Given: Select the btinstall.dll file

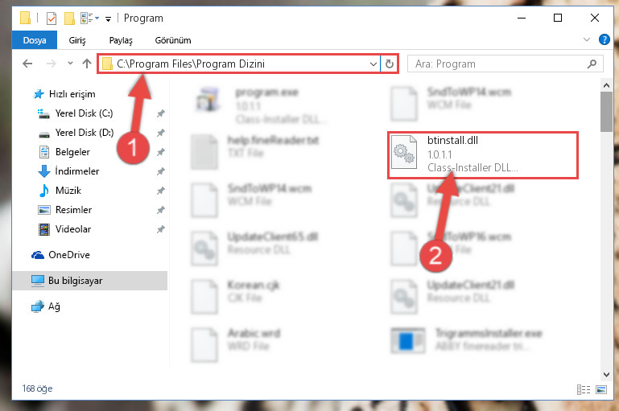Looking at the screenshot, I should point(483,155).
